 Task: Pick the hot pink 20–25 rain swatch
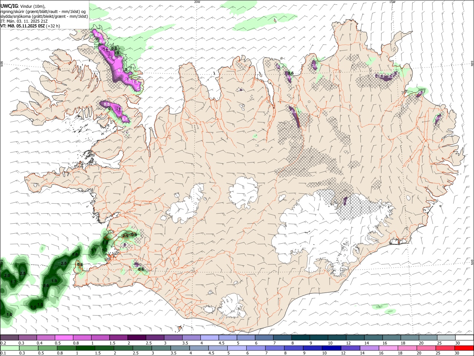(x=427, y=348)
